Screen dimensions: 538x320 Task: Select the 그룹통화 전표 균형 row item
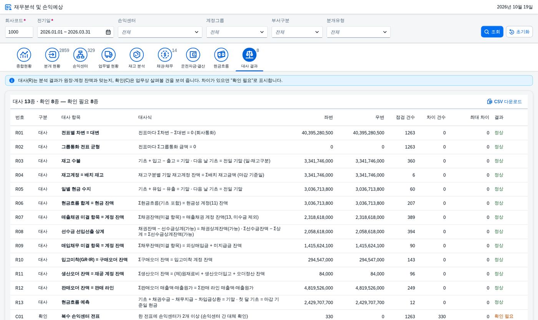(x=80, y=147)
